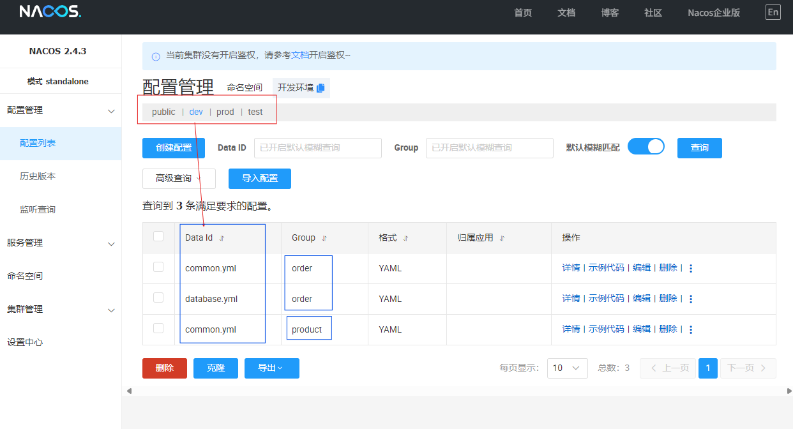This screenshot has height=429, width=793.
Task: Open the page size dropdown
Action: coord(568,368)
